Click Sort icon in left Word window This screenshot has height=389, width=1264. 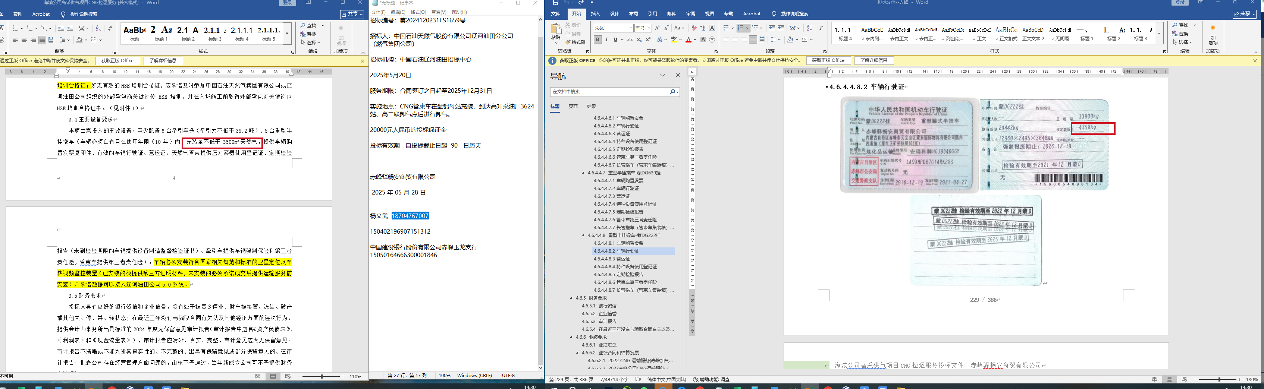[98, 28]
